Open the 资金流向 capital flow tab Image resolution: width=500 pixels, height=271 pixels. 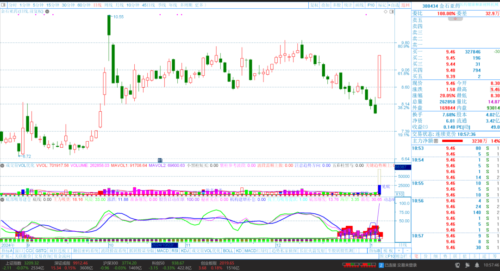tap(62, 256)
